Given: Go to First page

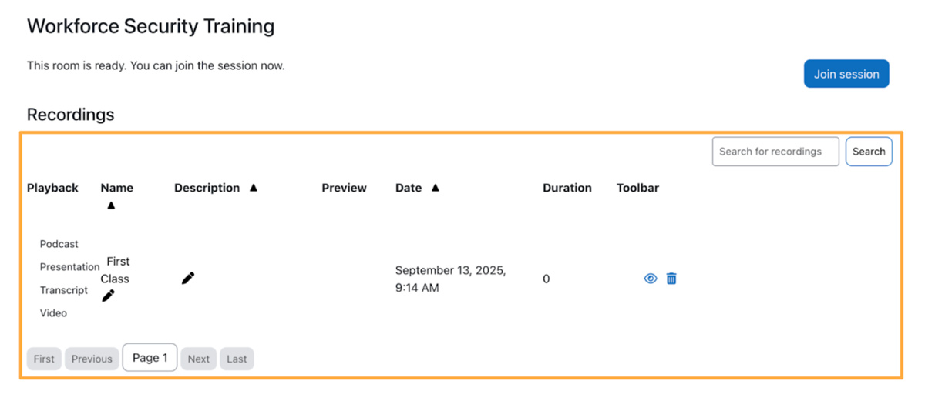Looking at the screenshot, I should [44, 359].
